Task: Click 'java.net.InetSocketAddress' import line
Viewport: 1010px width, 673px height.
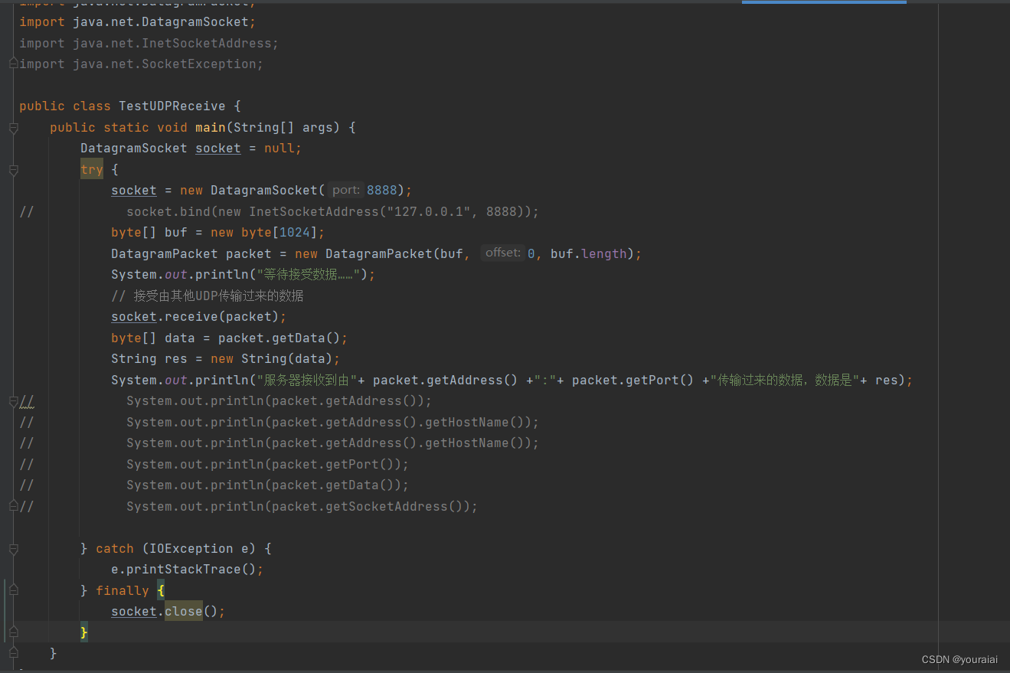Action: pos(149,43)
